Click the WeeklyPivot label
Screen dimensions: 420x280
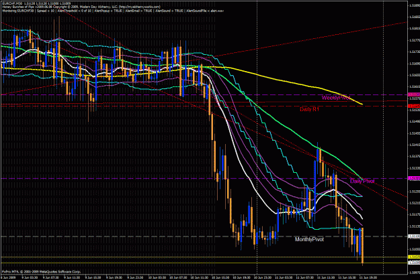(x=336, y=98)
